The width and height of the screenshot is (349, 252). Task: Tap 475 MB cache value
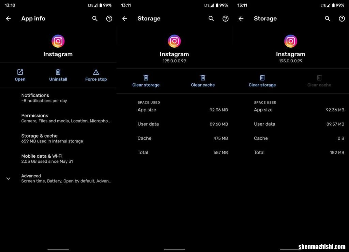[221, 138]
